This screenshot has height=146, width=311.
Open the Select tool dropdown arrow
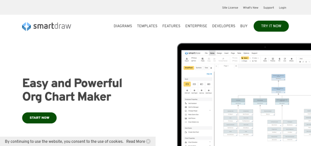[x=250, y=58]
